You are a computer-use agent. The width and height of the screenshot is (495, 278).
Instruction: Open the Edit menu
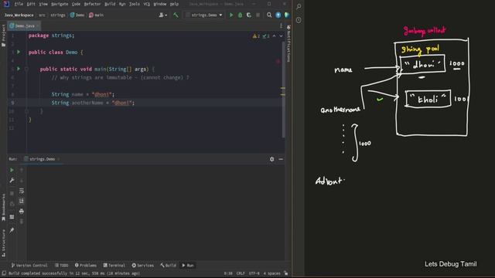(x=31, y=4)
